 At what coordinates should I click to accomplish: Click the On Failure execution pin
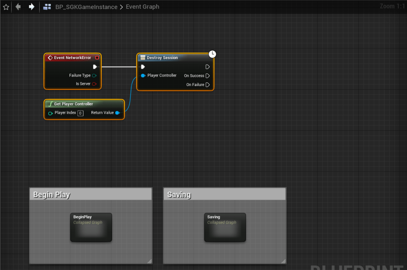pos(207,85)
